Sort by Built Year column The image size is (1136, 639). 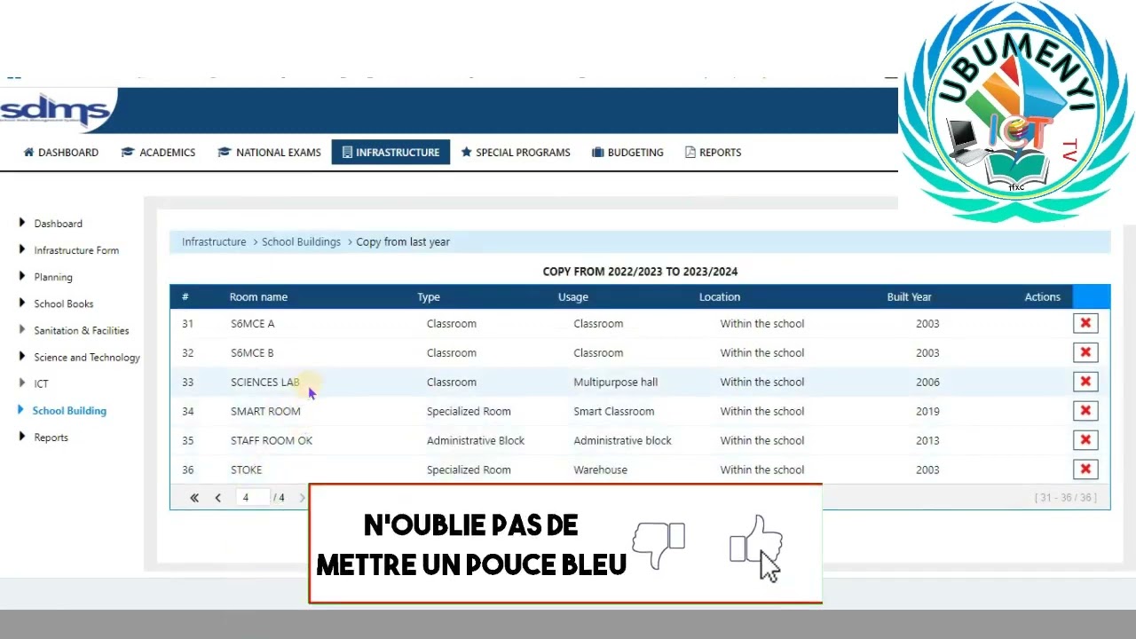tap(909, 297)
